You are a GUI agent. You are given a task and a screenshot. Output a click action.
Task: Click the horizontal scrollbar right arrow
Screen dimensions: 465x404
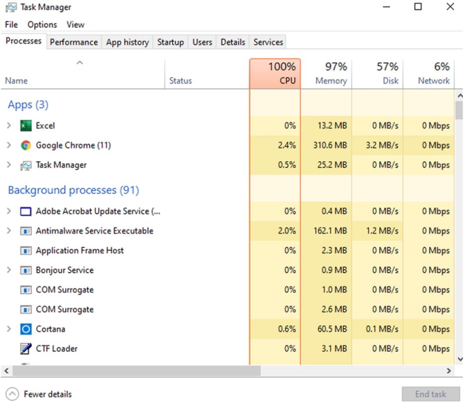point(448,371)
